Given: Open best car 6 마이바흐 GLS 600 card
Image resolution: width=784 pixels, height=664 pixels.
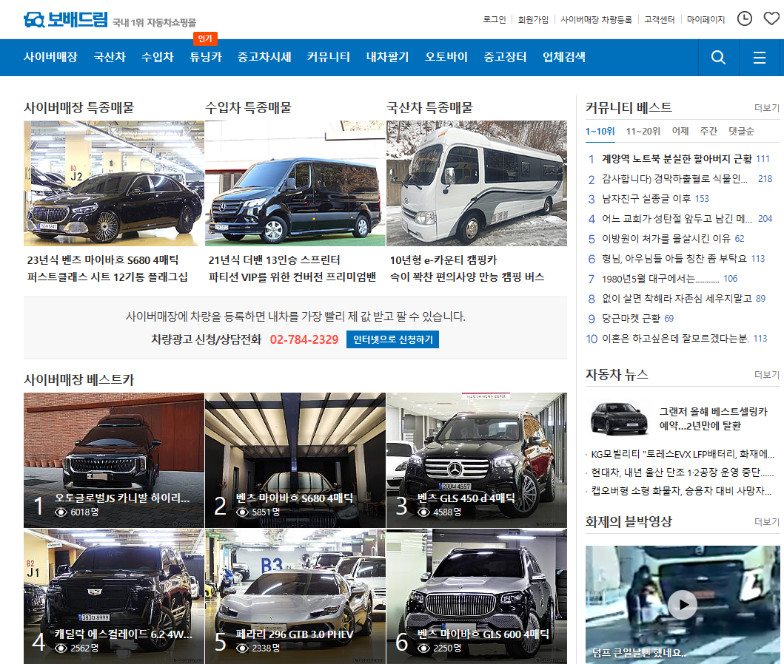Looking at the screenshot, I should click(x=477, y=597).
